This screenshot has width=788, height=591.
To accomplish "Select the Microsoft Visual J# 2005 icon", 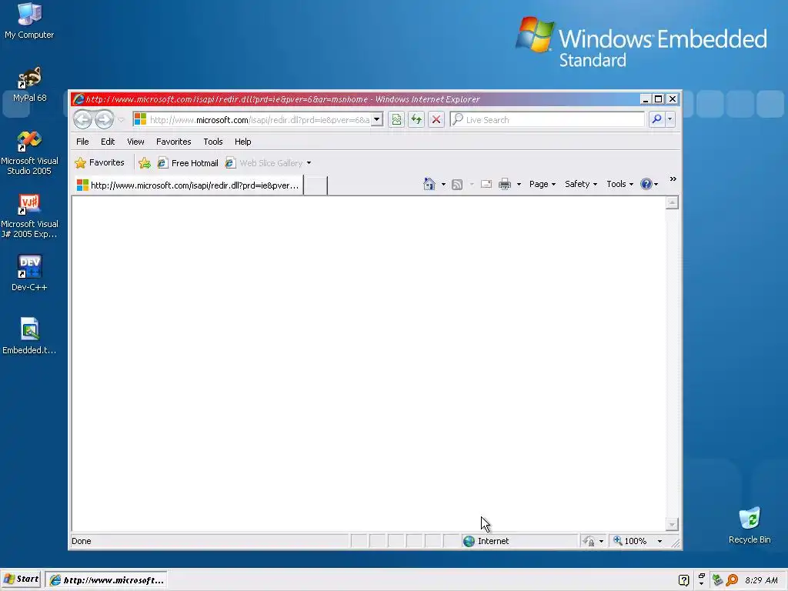I will click(29, 215).
